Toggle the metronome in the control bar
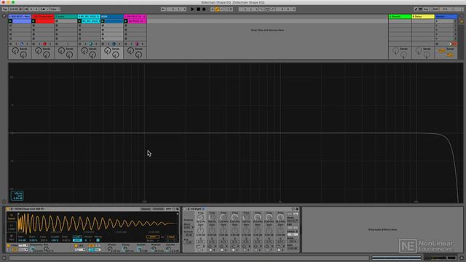The height and width of the screenshot is (262, 466). 44,9
